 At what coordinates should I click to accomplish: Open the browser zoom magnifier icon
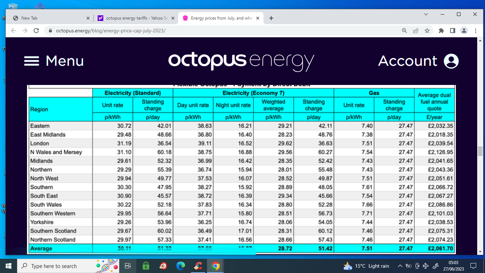point(404,31)
